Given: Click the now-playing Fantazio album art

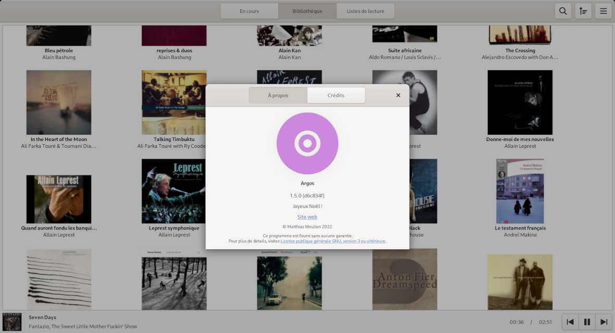Looking at the screenshot, I should [x=11, y=322].
